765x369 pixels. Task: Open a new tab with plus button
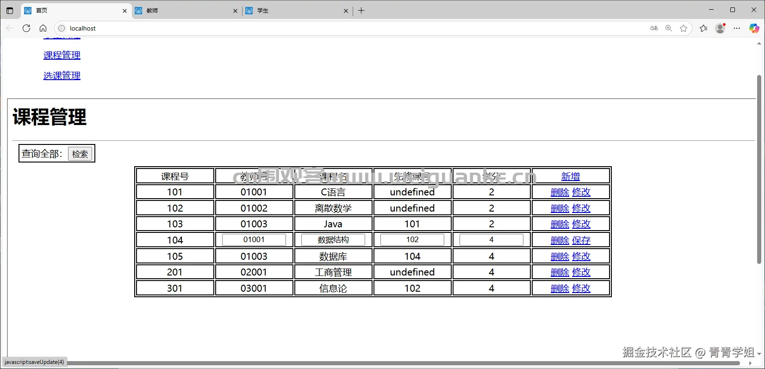361,10
